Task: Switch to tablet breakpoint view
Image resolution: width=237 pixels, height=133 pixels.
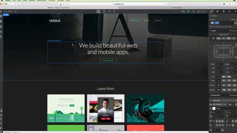Action: [x=104, y=11]
